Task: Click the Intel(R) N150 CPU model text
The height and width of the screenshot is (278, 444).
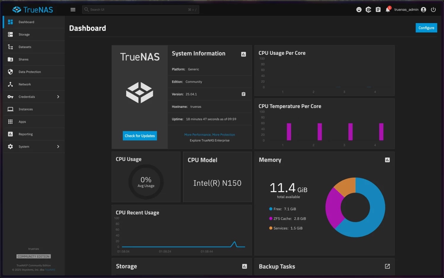Action: pos(217,183)
